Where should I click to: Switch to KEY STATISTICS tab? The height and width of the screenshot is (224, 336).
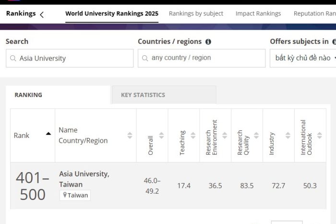pos(164,95)
